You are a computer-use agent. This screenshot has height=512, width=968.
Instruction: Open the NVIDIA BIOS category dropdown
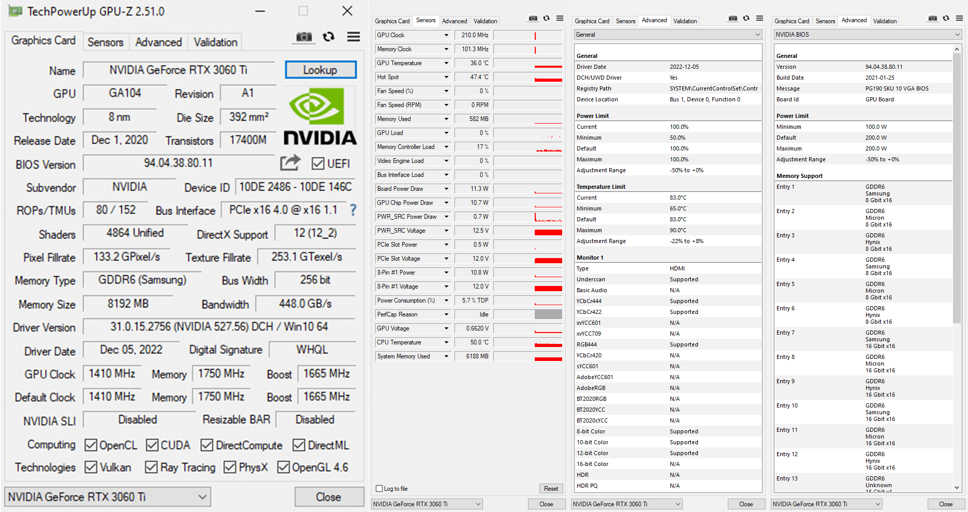tap(868, 35)
